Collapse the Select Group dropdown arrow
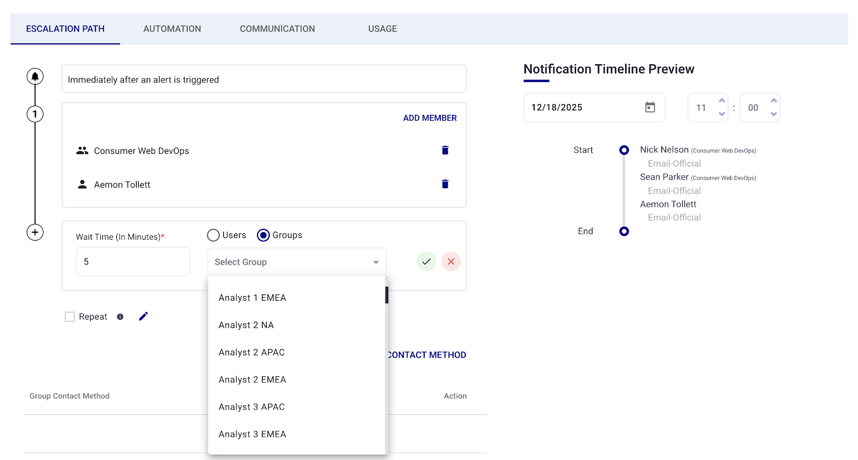The image size is (858, 460). 376,262
